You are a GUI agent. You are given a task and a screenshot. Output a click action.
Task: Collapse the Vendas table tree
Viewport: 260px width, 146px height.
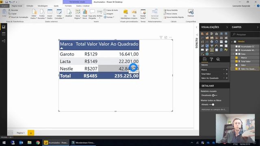232,41
